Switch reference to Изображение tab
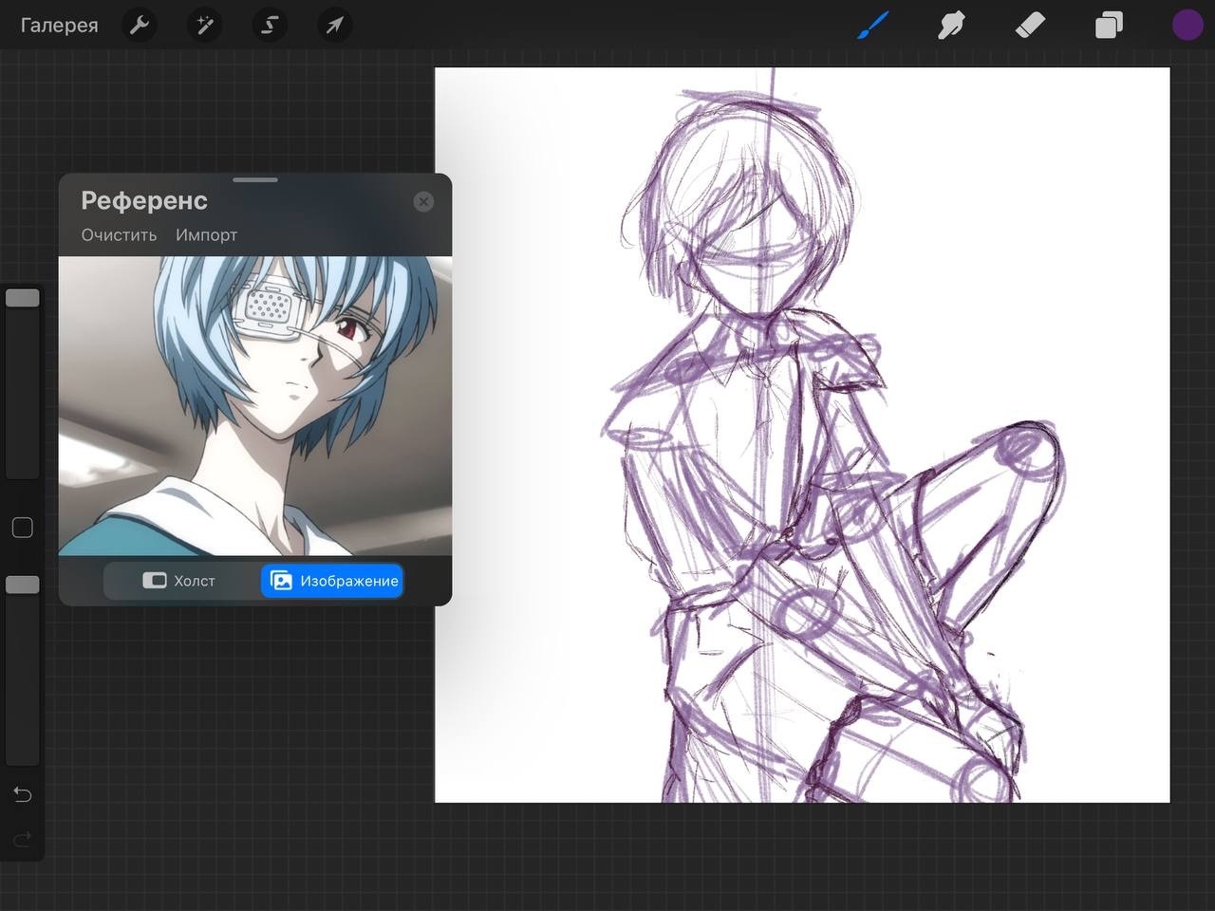This screenshot has height=911, width=1215. click(x=332, y=581)
